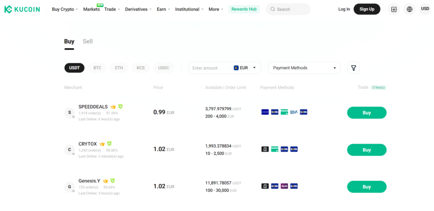
Task: Click the green shield badge for Genesis.Y
Action: tap(112, 181)
